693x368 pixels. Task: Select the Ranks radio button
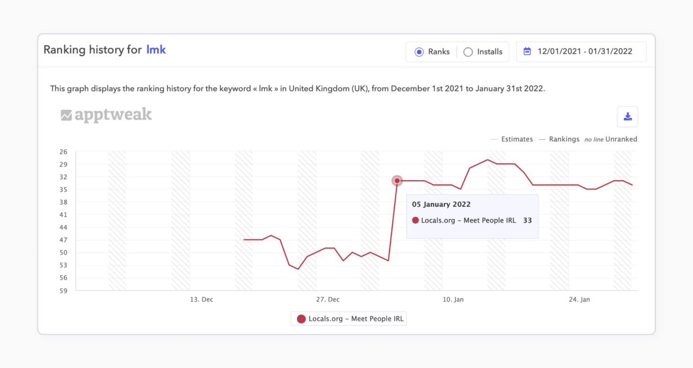point(419,52)
